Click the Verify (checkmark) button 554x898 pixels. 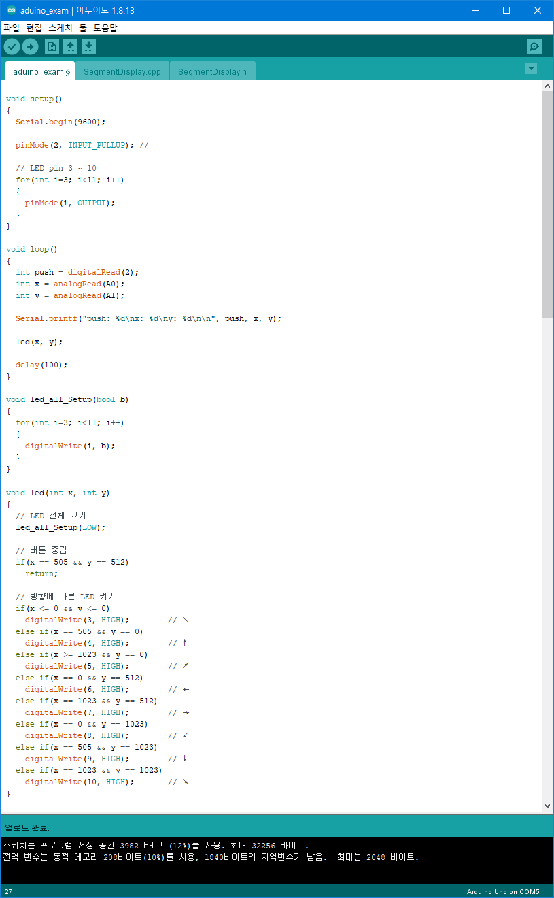coord(12,46)
